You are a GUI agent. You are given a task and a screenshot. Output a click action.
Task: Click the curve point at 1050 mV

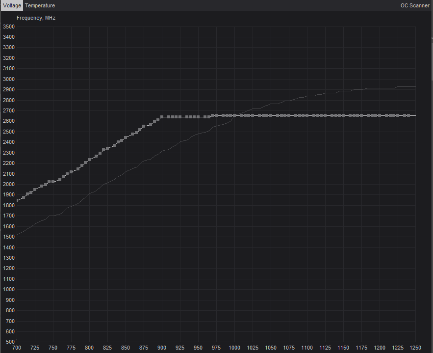tap(271, 115)
